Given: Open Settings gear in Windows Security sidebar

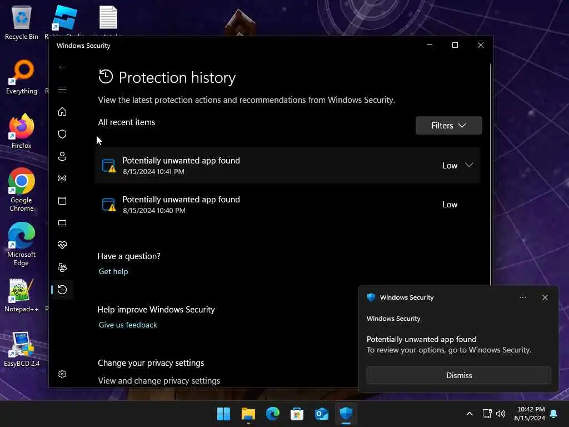Looking at the screenshot, I should pos(62,374).
